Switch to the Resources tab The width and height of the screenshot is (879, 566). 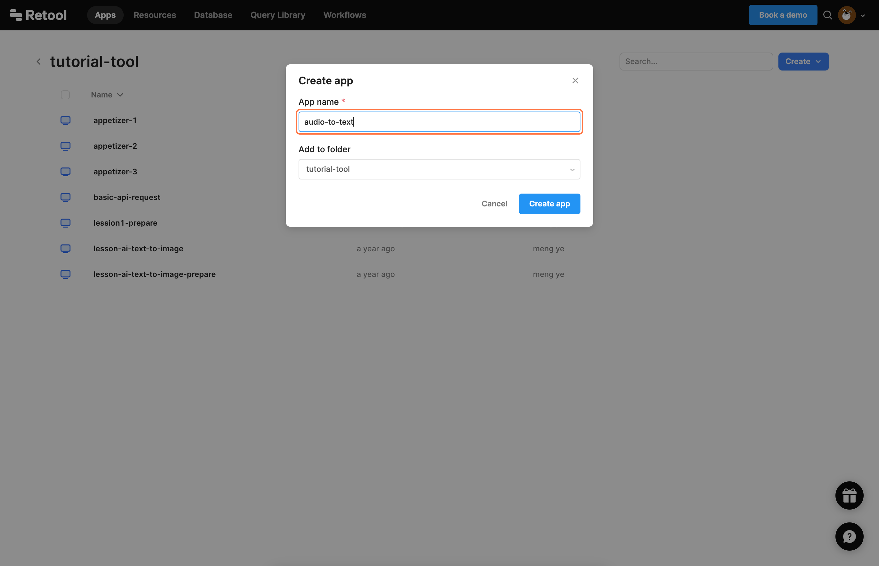pyautogui.click(x=155, y=15)
